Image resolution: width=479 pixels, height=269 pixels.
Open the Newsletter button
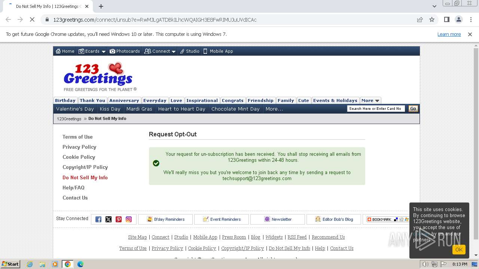[278, 219]
